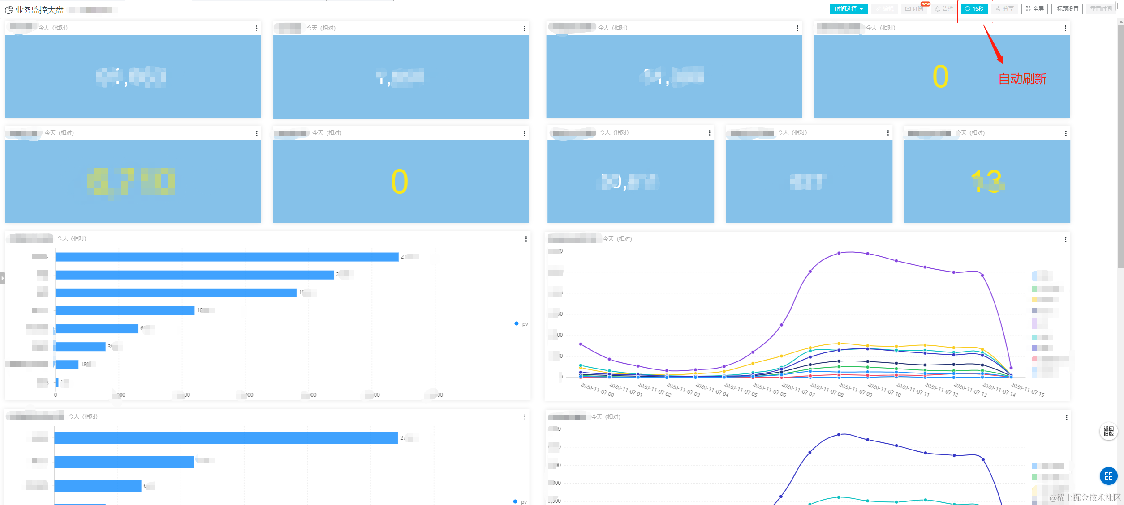Toggle teal legend swatch in upper line chart
Viewport: 1124px width, 505px height.
click(1034, 337)
